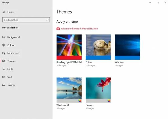Click the "Personalization" heading
Viewport: 168px width, 119px height.
10,27
